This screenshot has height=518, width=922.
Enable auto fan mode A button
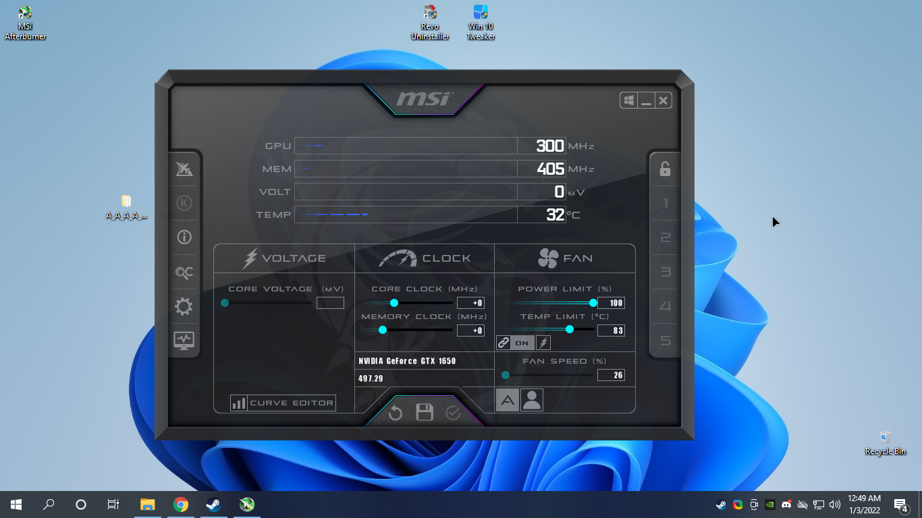508,400
